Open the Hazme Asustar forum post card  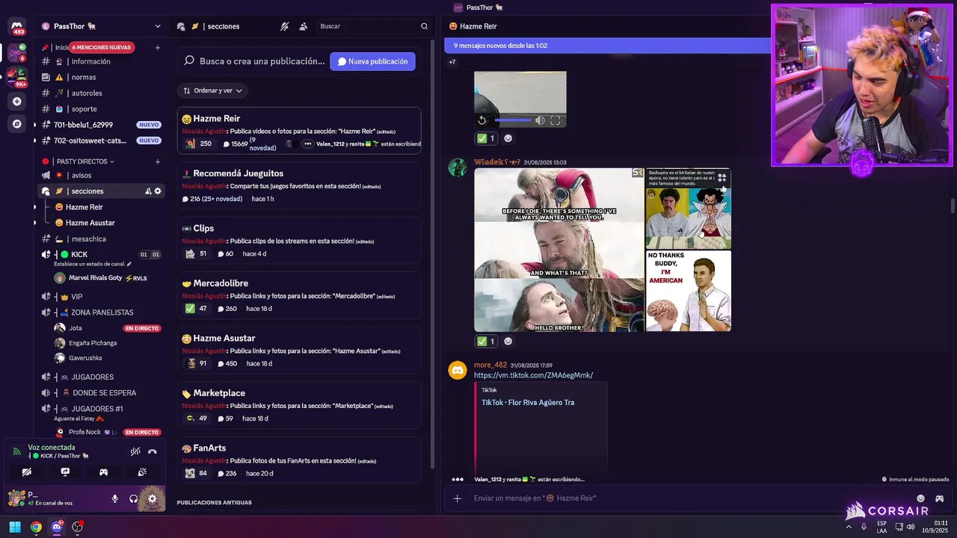click(299, 350)
